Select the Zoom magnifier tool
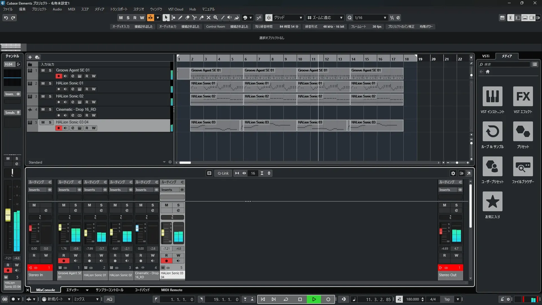The width and height of the screenshot is (542, 305). (x=216, y=18)
